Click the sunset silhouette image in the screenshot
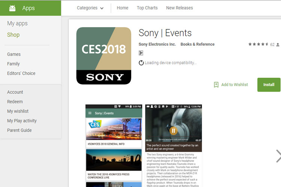This screenshot has height=187, width=281. (114, 160)
